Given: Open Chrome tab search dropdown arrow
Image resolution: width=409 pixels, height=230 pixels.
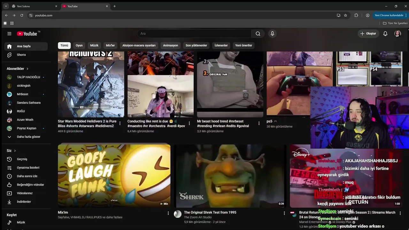Looking at the screenshot, I should (x=6, y=6).
